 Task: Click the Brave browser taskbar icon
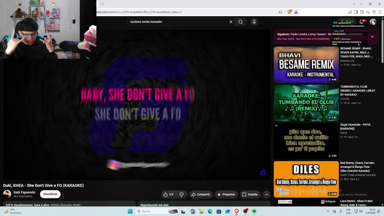[237, 211]
